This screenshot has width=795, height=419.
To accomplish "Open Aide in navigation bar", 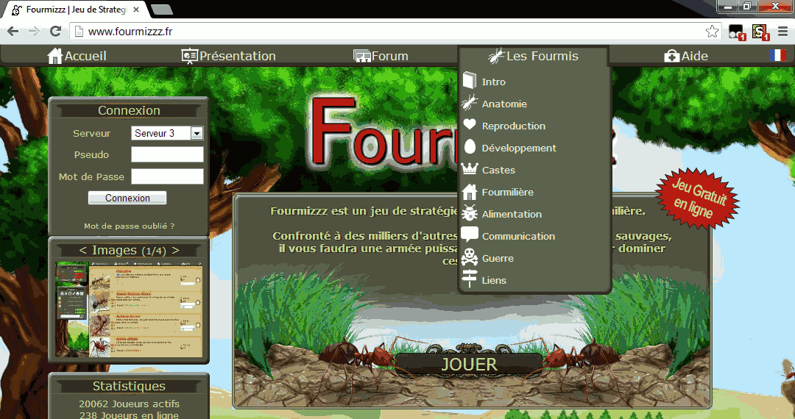I will (694, 56).
